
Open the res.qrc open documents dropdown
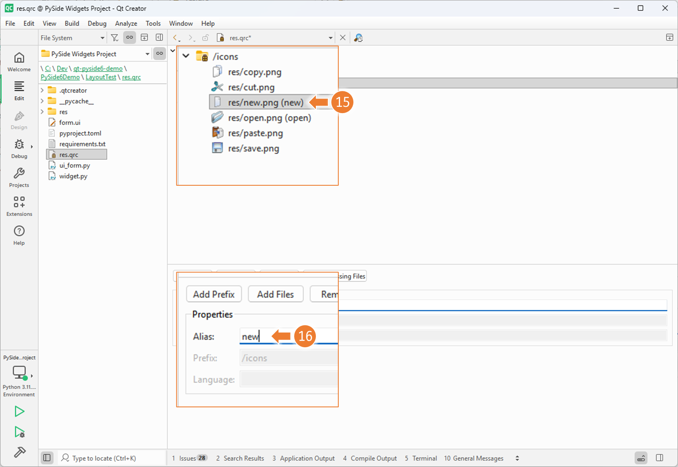pos(275,38)
